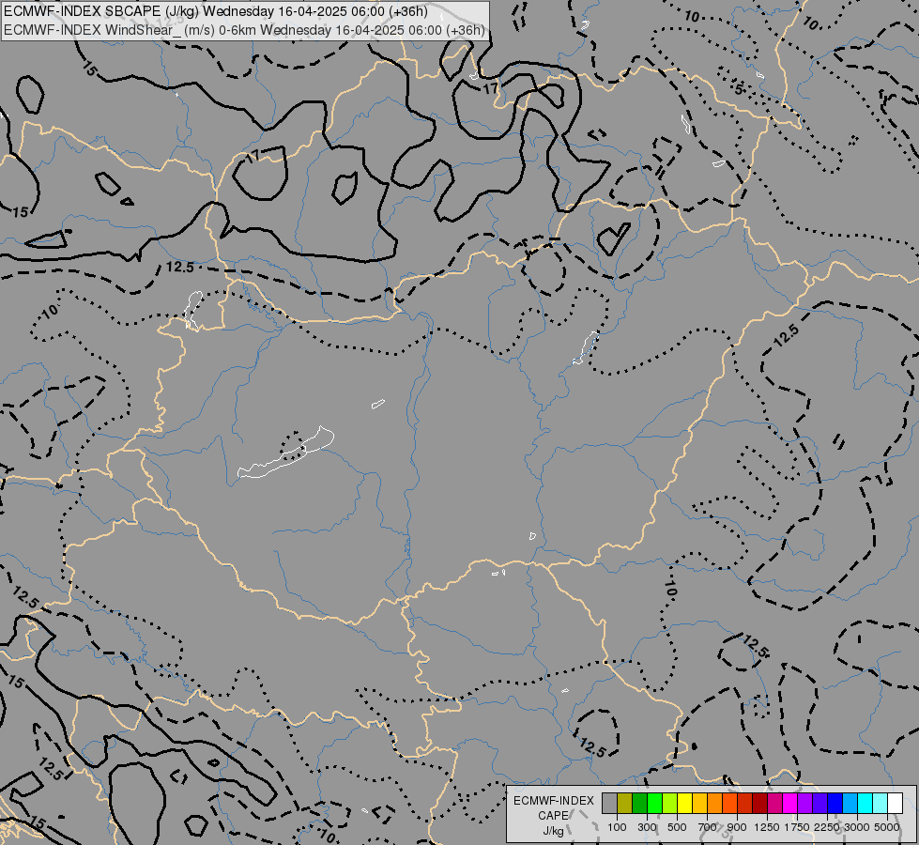
Task: Click the pale cyan legend swatch
Action: coord(881,803)
